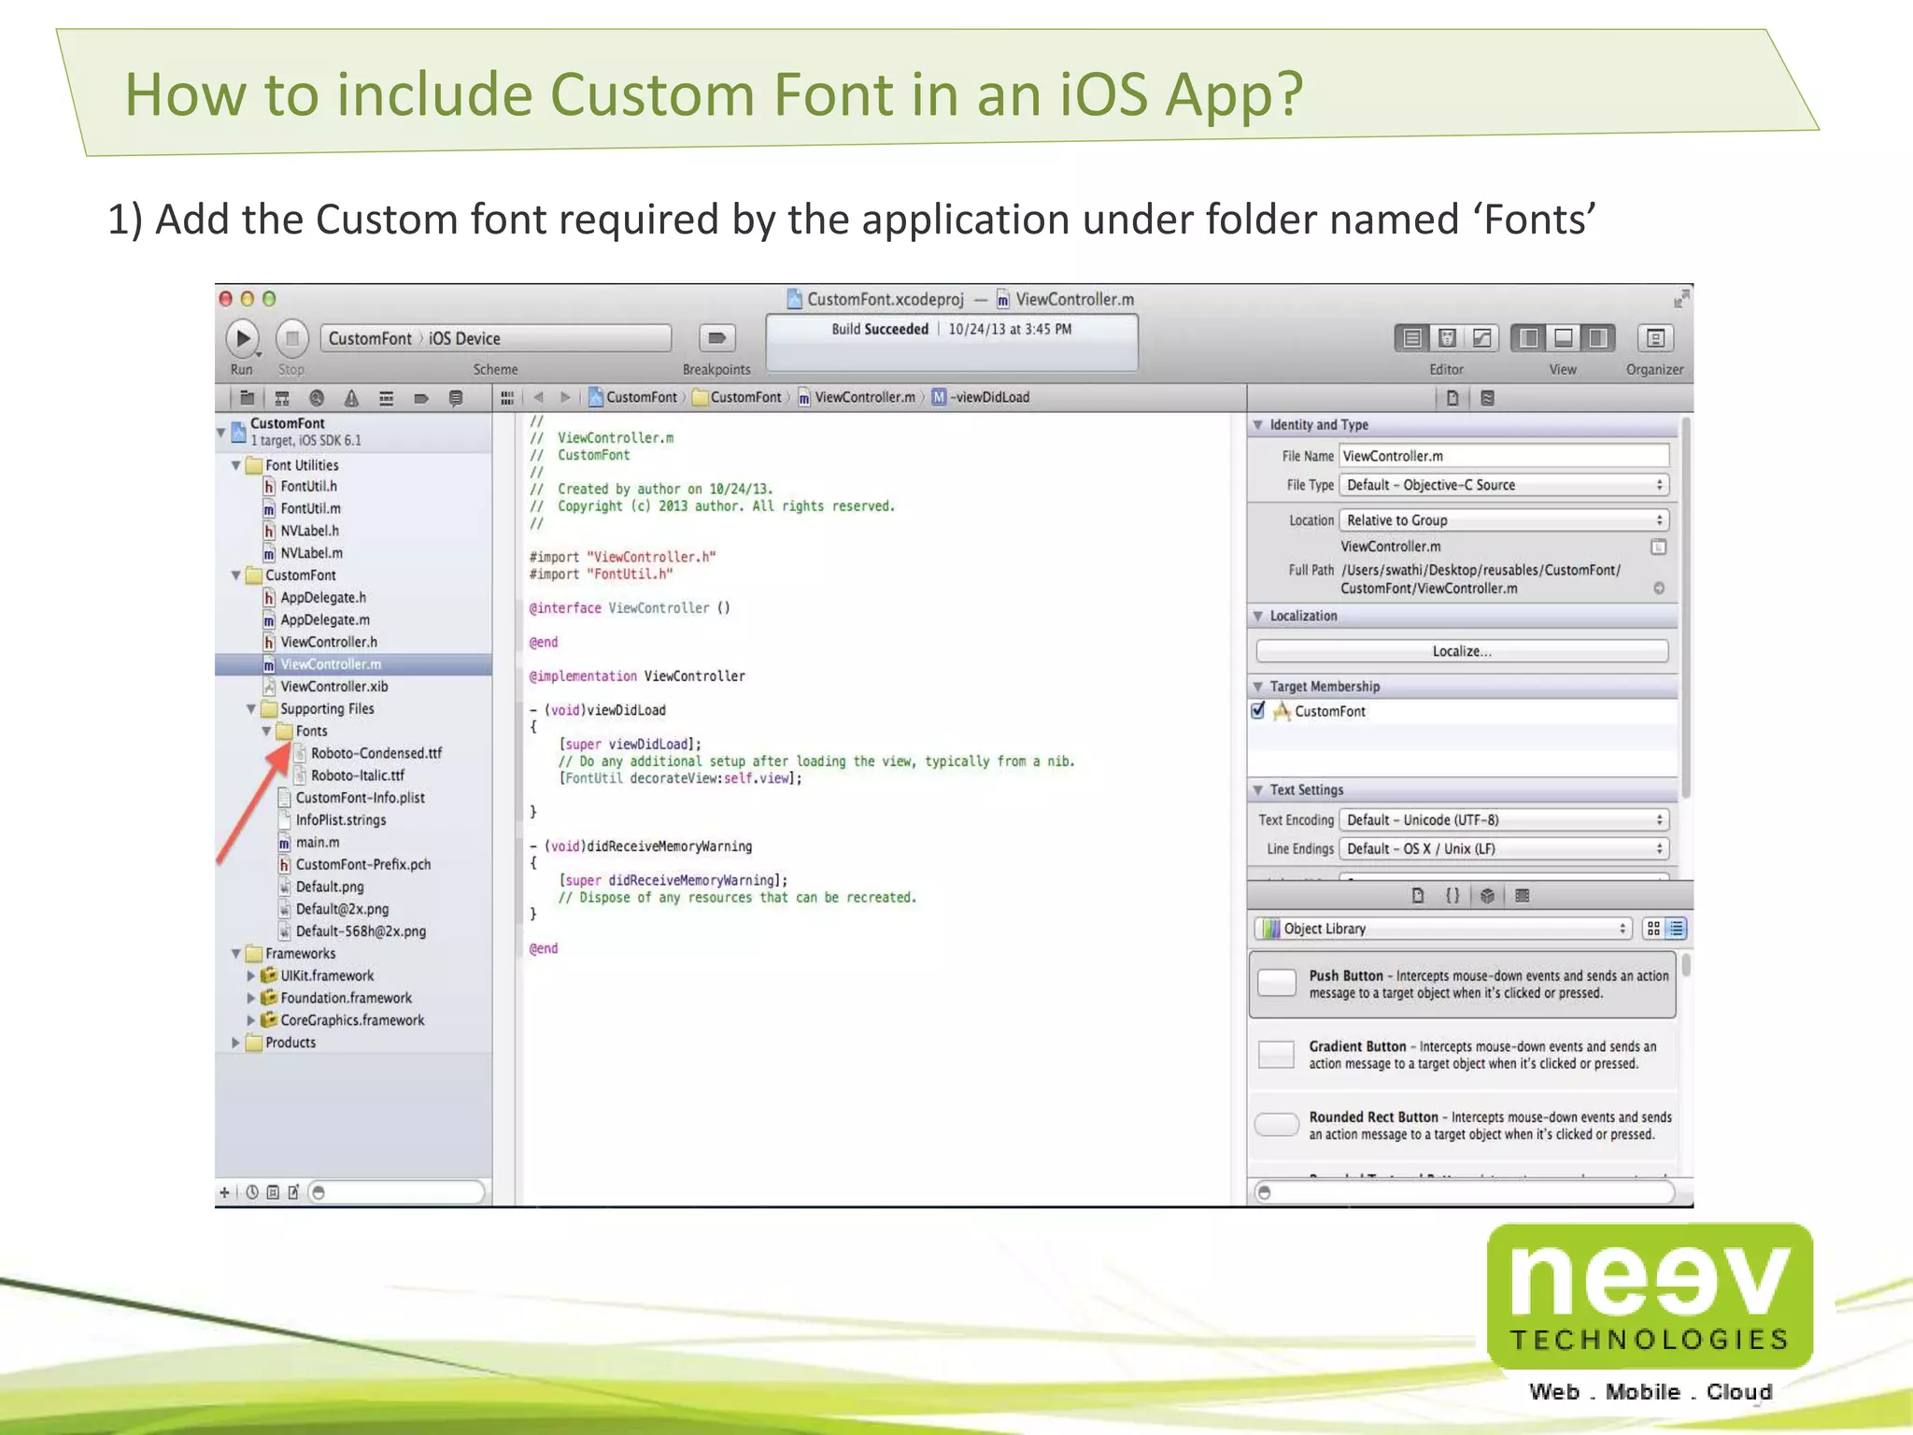The image size is (1913, 1435).
Task: Open the Organizer window icon
Action: (x=1654, y=338)
